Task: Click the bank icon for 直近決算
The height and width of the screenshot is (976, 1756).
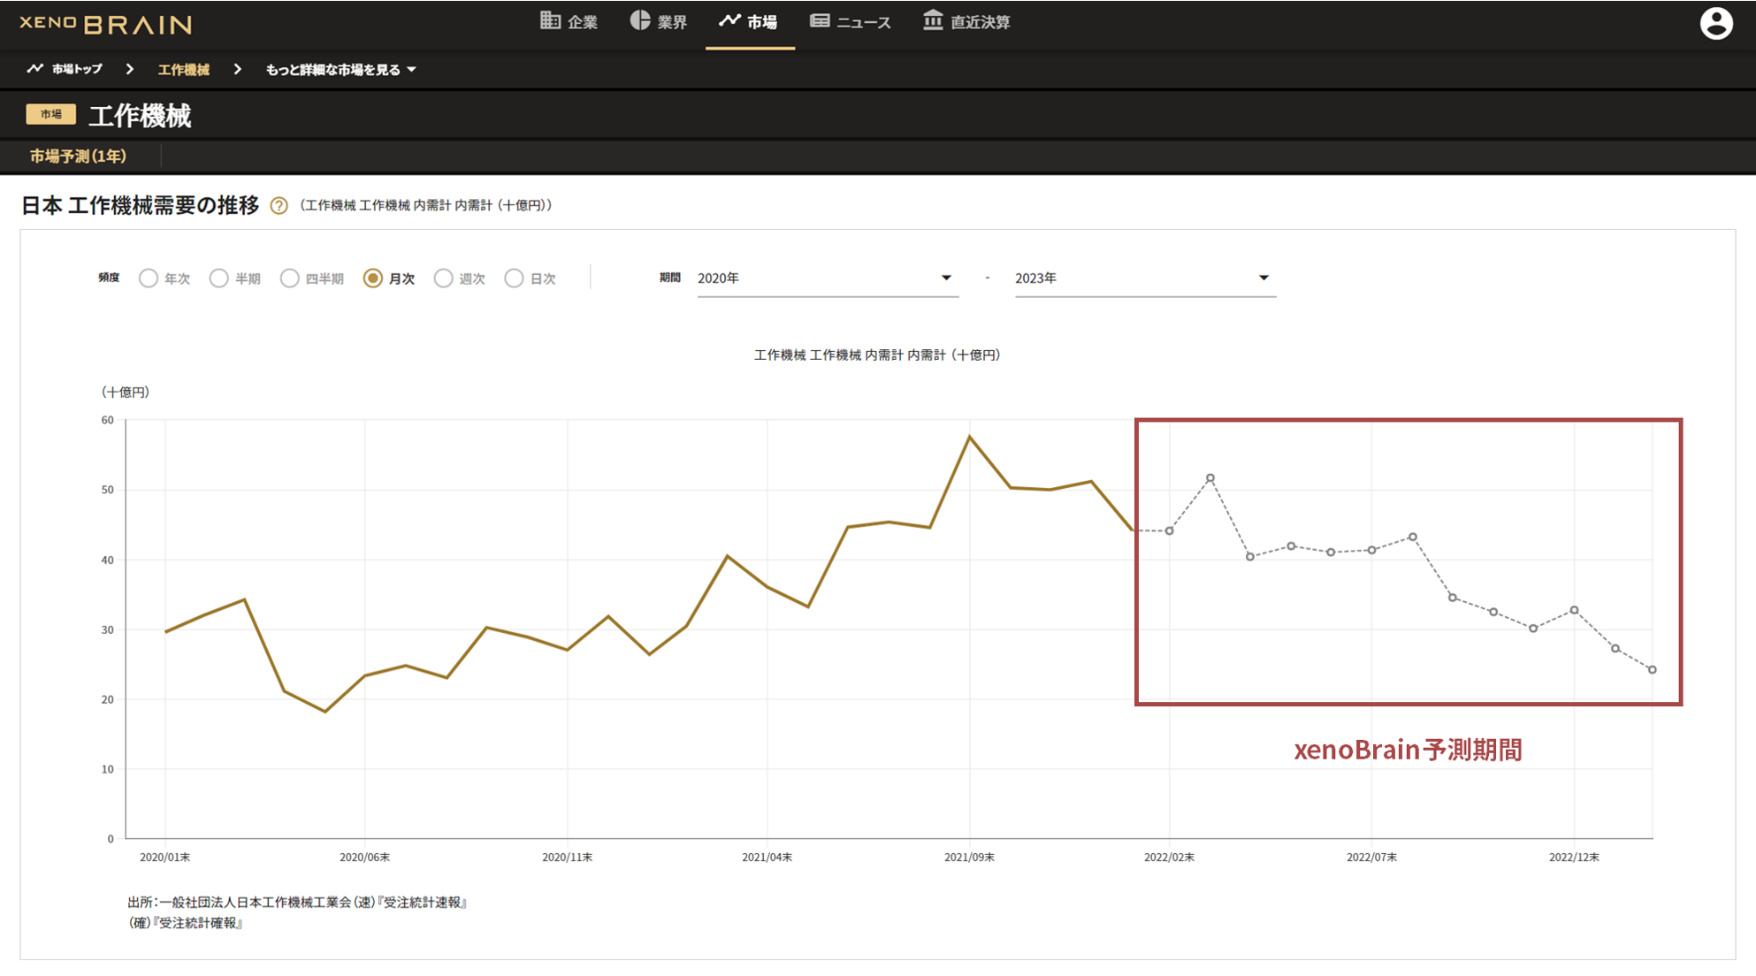Action: click(933, 20)
